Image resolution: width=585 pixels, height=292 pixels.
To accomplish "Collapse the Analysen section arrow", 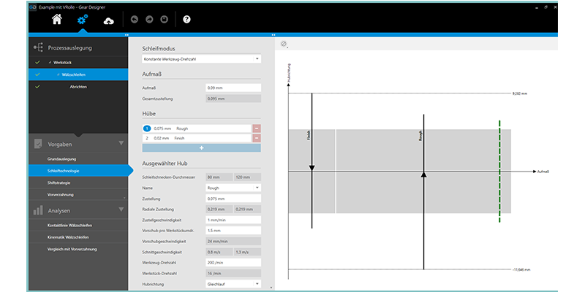I will (121, 210).
